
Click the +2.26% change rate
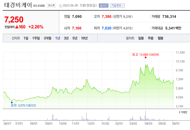coord(36,27)
